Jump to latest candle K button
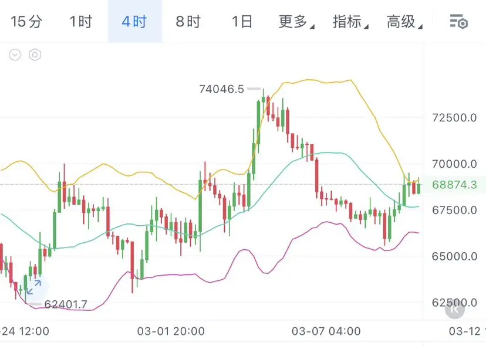Viewport: 486px width, 346px height. (x=455, y=309)
